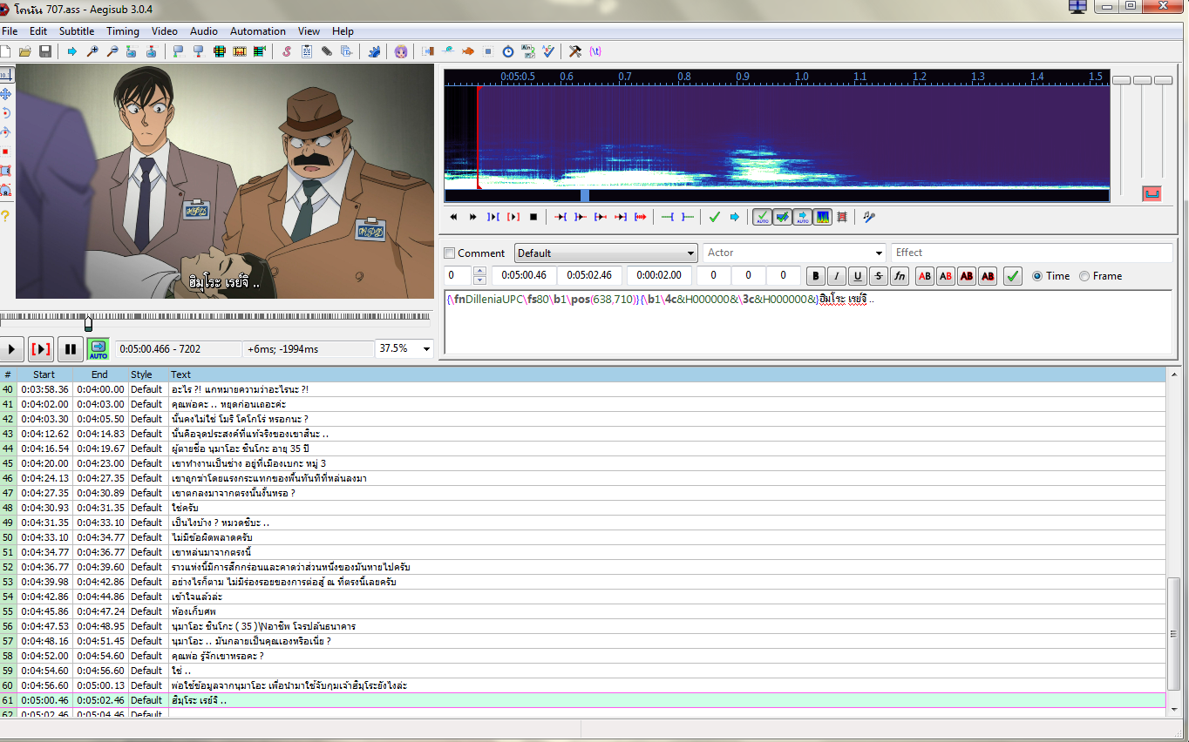Click the Effect input field
1189x742 pixels.
pyautogui.click(x=1032, y=253)
